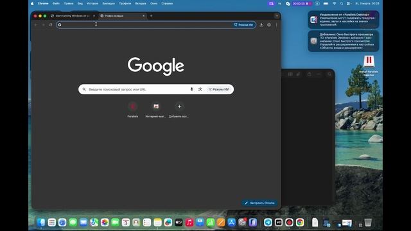The width and height of the screenshot is (411, 231).
Task: Open the История menu
Action: 92,3
